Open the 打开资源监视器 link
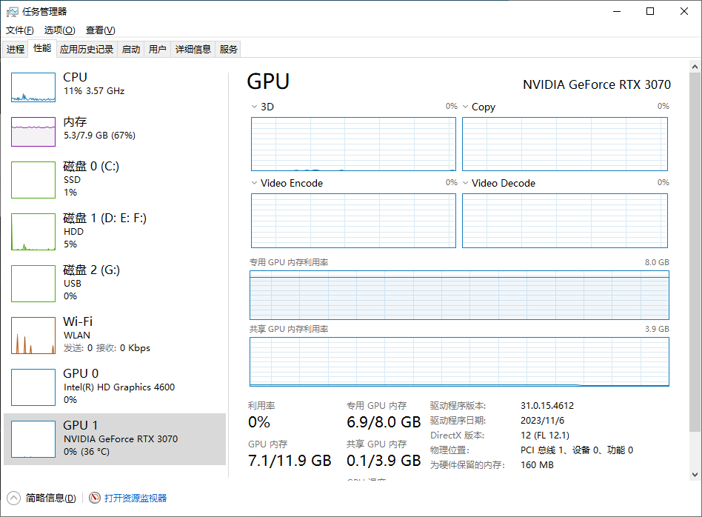Screen dimensions: 702x517 tap(136, 498)
